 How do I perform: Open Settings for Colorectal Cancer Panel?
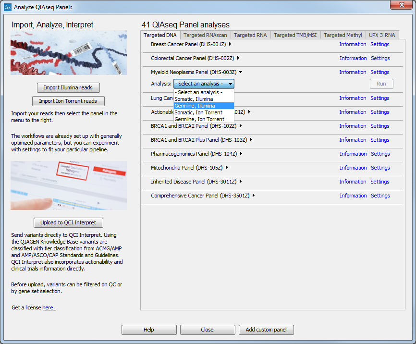point(380,58)
